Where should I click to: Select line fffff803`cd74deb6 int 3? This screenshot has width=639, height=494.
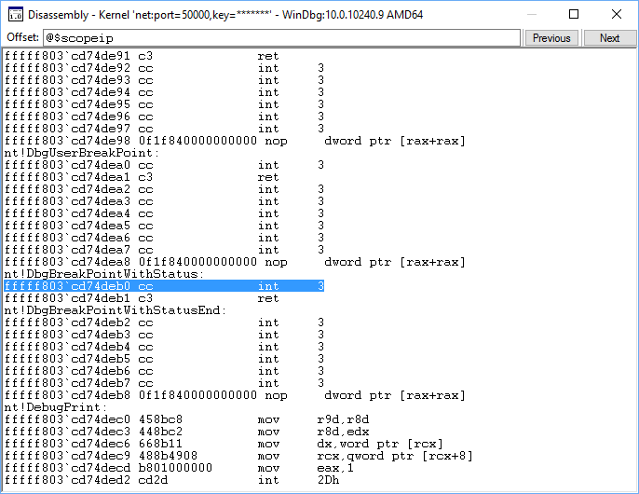164,371
